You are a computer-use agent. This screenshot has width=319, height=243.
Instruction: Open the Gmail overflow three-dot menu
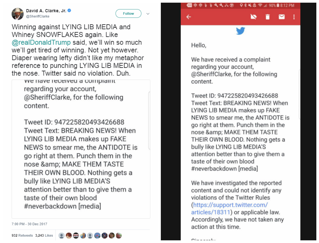(x=294, y=17)
